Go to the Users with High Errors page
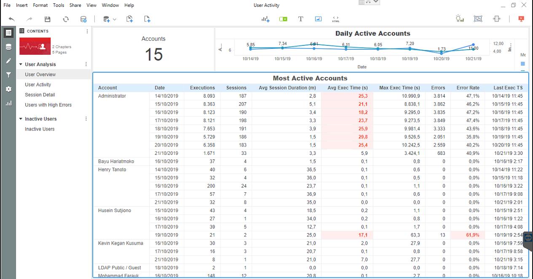Screen dimensions: 533x279 tap(48, 105)
